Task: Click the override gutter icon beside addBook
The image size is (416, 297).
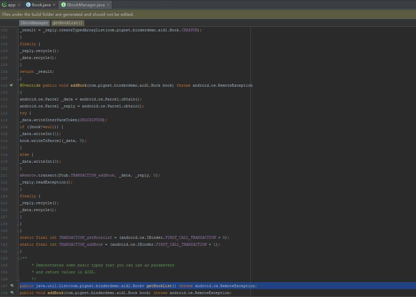Action: click(12, 85)
